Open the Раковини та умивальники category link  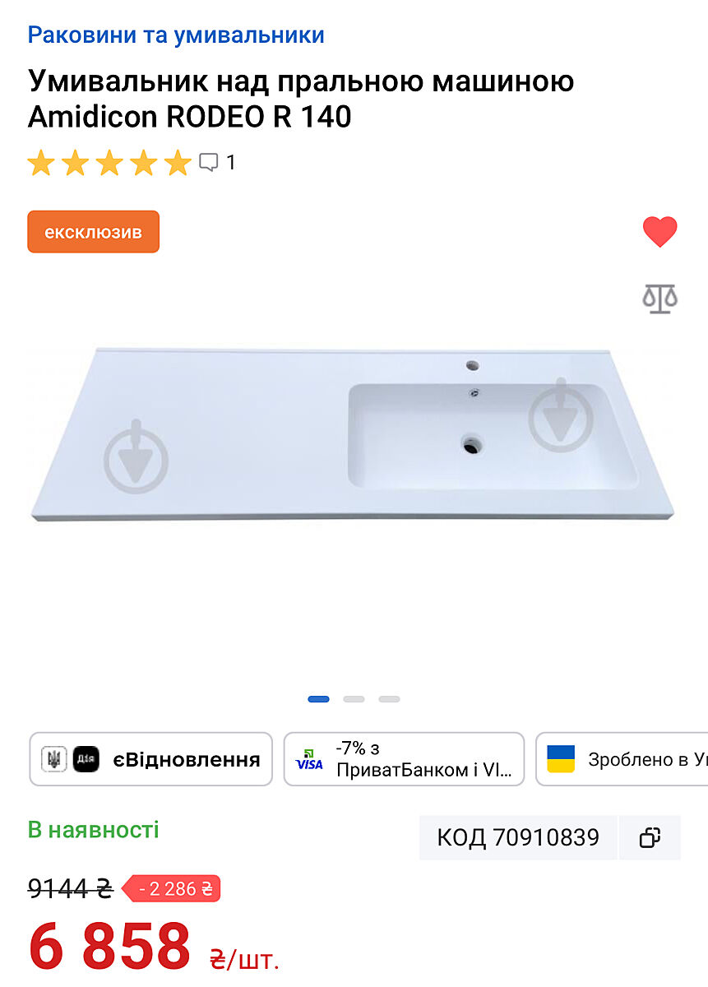(176, 35)
